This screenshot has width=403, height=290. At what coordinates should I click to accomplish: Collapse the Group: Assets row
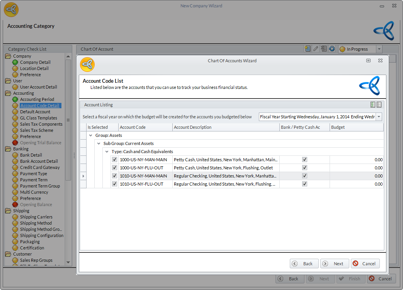pos(91,136)
